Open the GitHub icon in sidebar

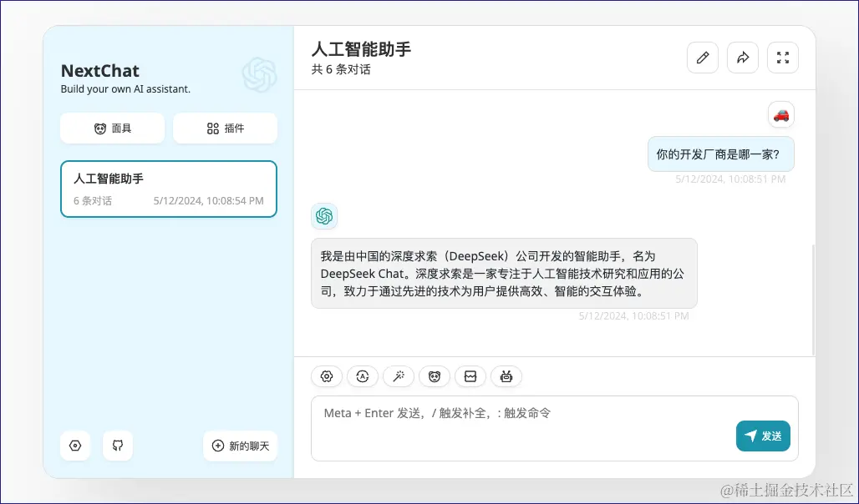(x=118, y=446)
